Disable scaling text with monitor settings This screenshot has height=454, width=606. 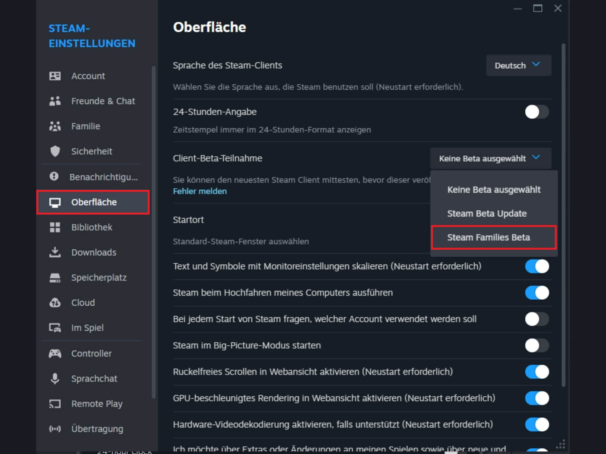coord(537,266)
